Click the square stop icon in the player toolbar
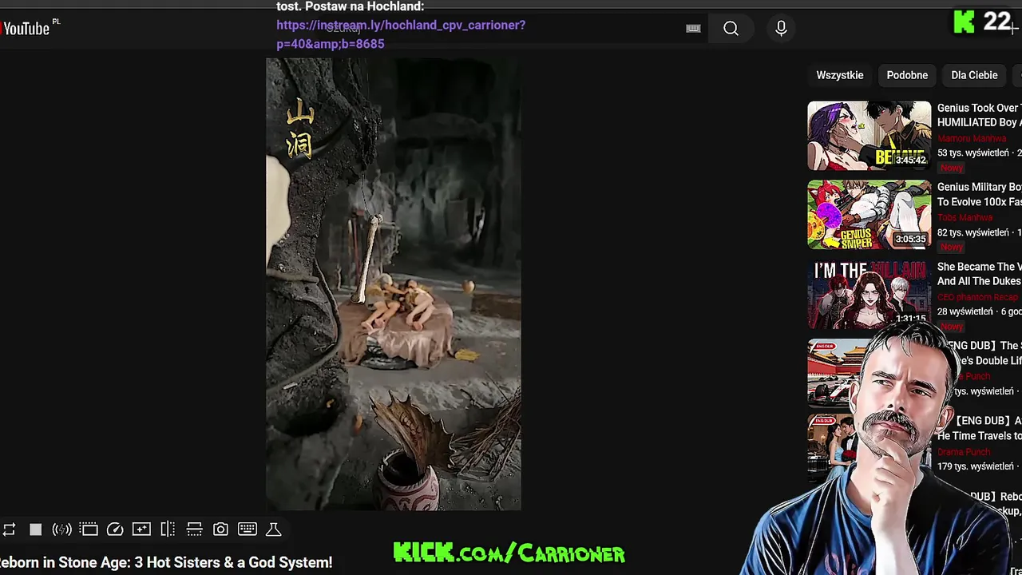This screenshot has height=575, width=1022. coord(35,529)
